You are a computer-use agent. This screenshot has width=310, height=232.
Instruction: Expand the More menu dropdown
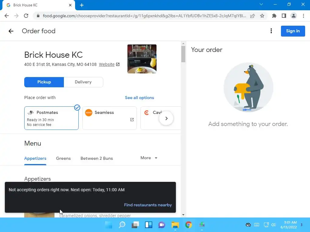(x=149, y=158)
